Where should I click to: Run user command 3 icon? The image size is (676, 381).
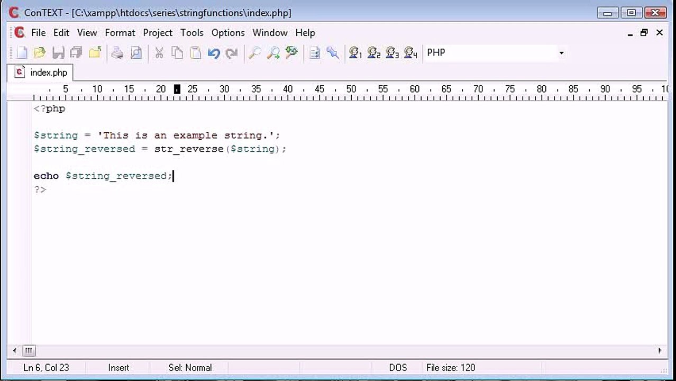point(392,52)
